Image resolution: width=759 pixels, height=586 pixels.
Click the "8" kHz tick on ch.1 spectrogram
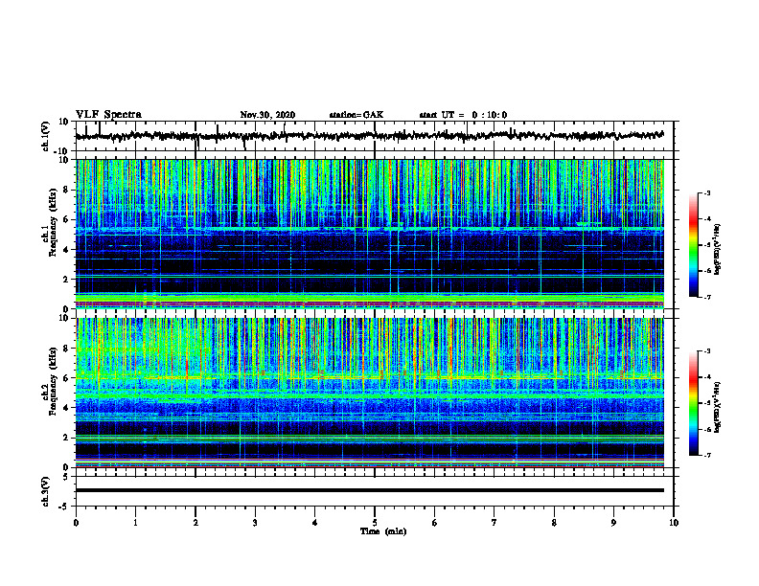(x=66, y=190)
